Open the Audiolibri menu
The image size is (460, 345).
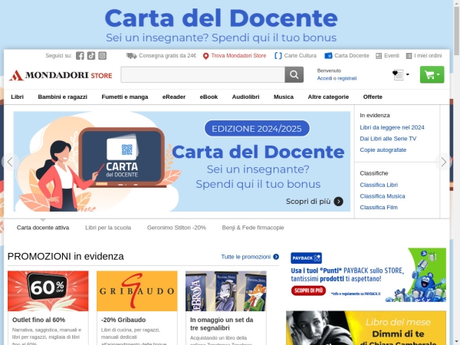[245, 97]
